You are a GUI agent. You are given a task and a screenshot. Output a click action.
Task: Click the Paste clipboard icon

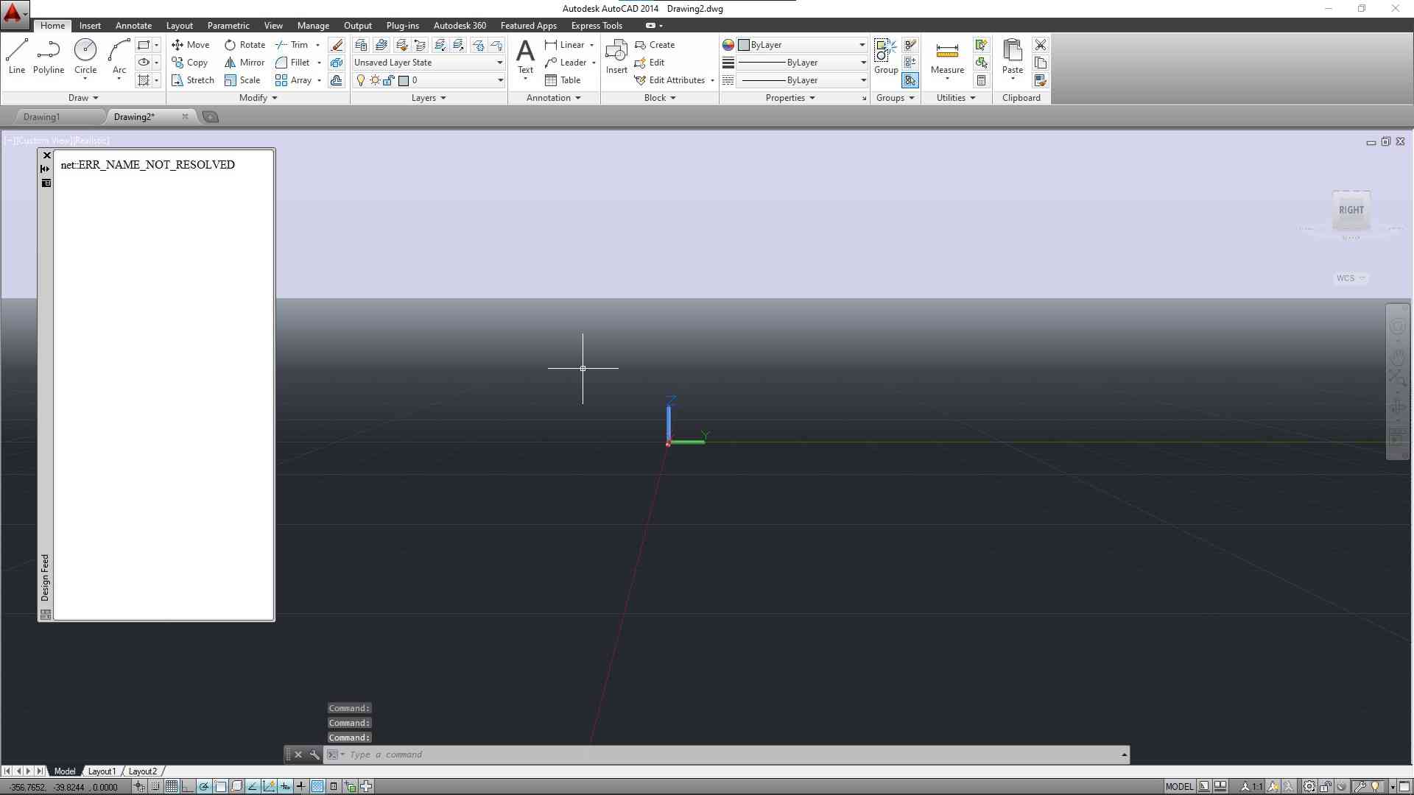[x=1012, y=56]
